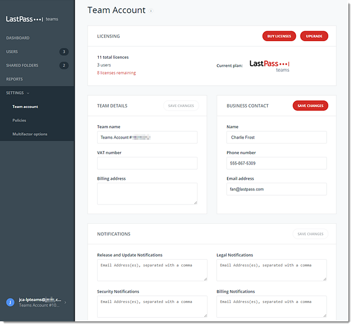Open the Policies settings page

click(x=19, y=120)
